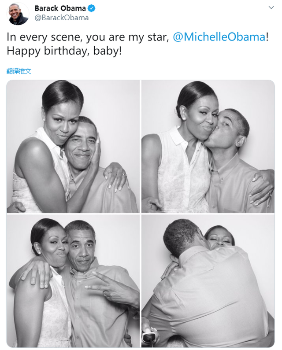This screenshot has width=282, height=350.
Task: Open the bottom-left peace sign photo
Action: pyautogui.click(x=73, y=281)
